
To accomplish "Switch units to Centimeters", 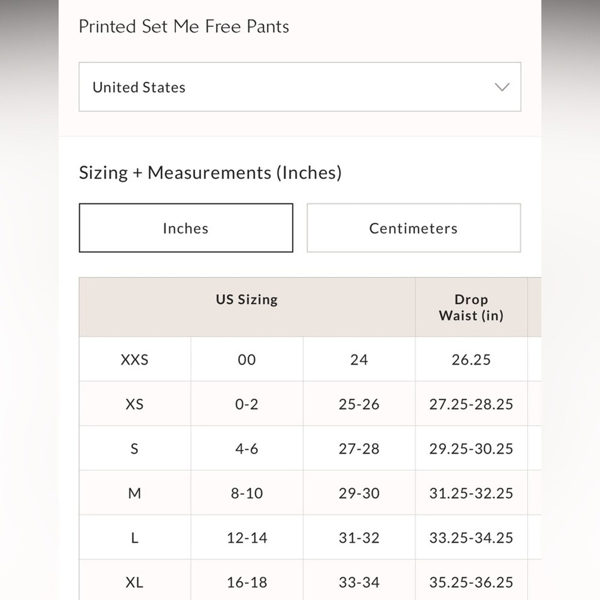I will [413, 228].
